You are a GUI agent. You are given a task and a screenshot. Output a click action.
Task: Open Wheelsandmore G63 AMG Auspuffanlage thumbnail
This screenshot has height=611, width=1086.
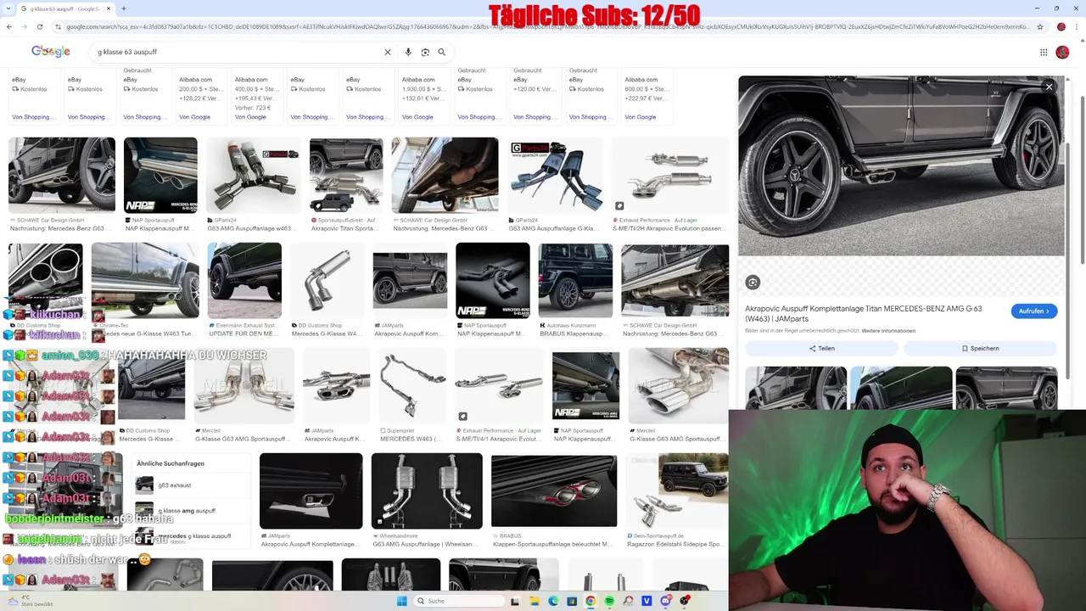pos(427,490)
